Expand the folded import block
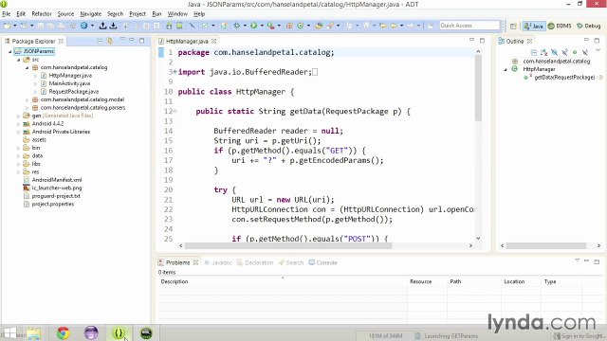Viewport: 607px width, 341px height. click(x=175, y=72)
